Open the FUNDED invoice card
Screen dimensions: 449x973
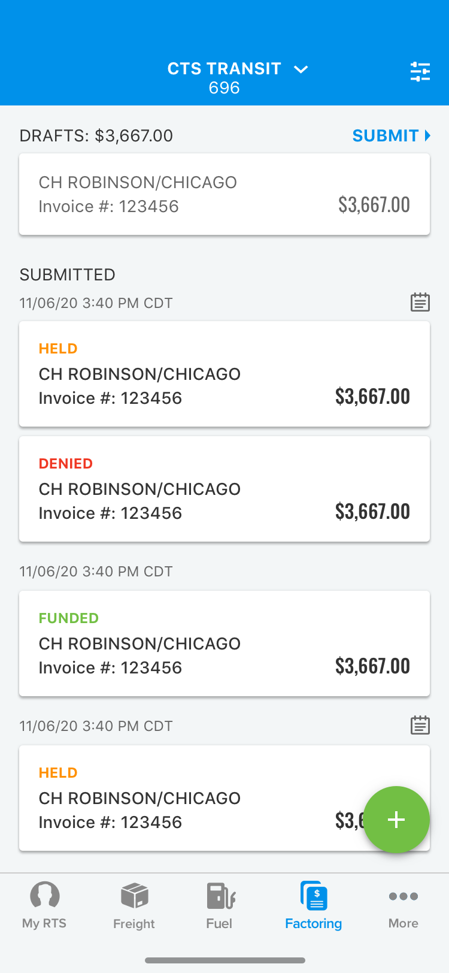(224, 643)
